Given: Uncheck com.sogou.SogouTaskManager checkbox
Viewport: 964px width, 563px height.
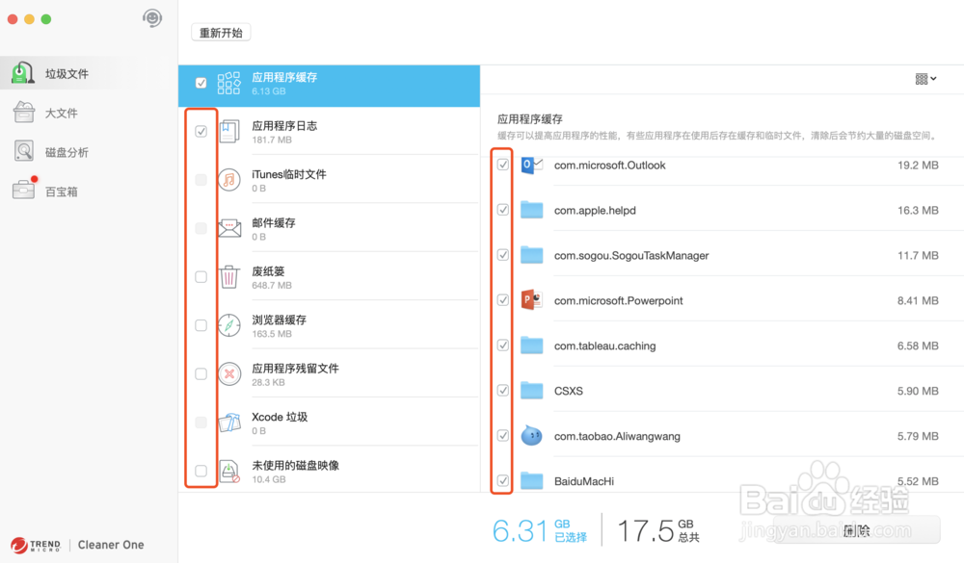Looking at the screenshot, I should pos(503,255).
